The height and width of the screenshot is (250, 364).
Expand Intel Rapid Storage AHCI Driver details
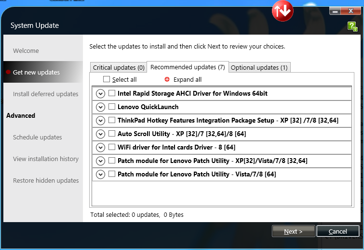100,94
